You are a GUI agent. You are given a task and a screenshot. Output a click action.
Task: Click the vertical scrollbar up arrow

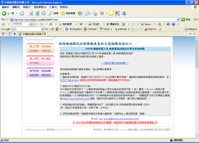[x=197, y=38]
